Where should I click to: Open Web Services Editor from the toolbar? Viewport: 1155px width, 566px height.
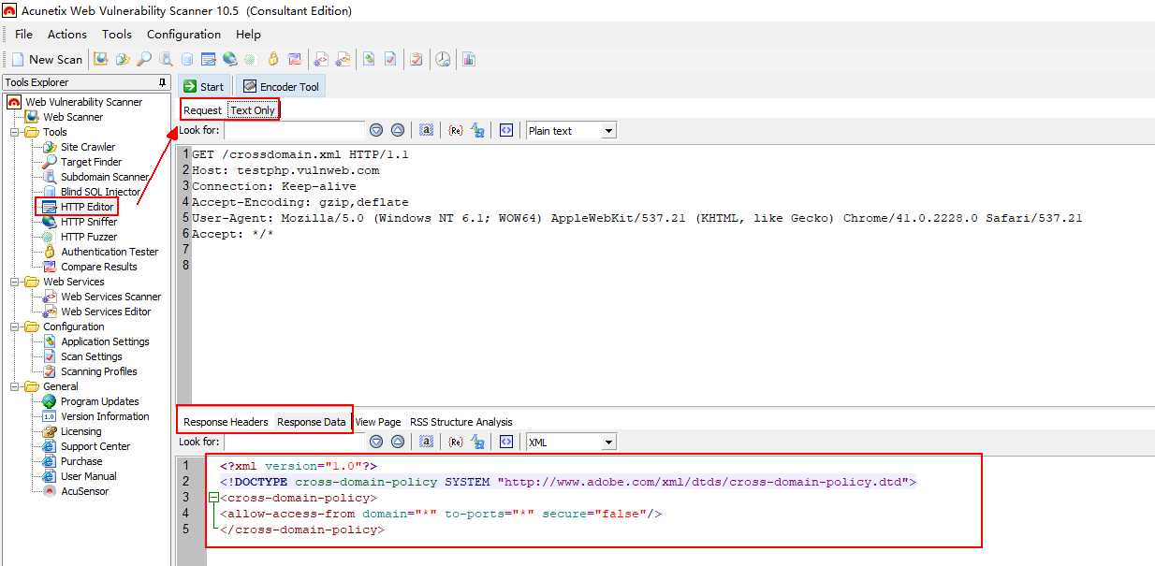click(x=344, y=59)
